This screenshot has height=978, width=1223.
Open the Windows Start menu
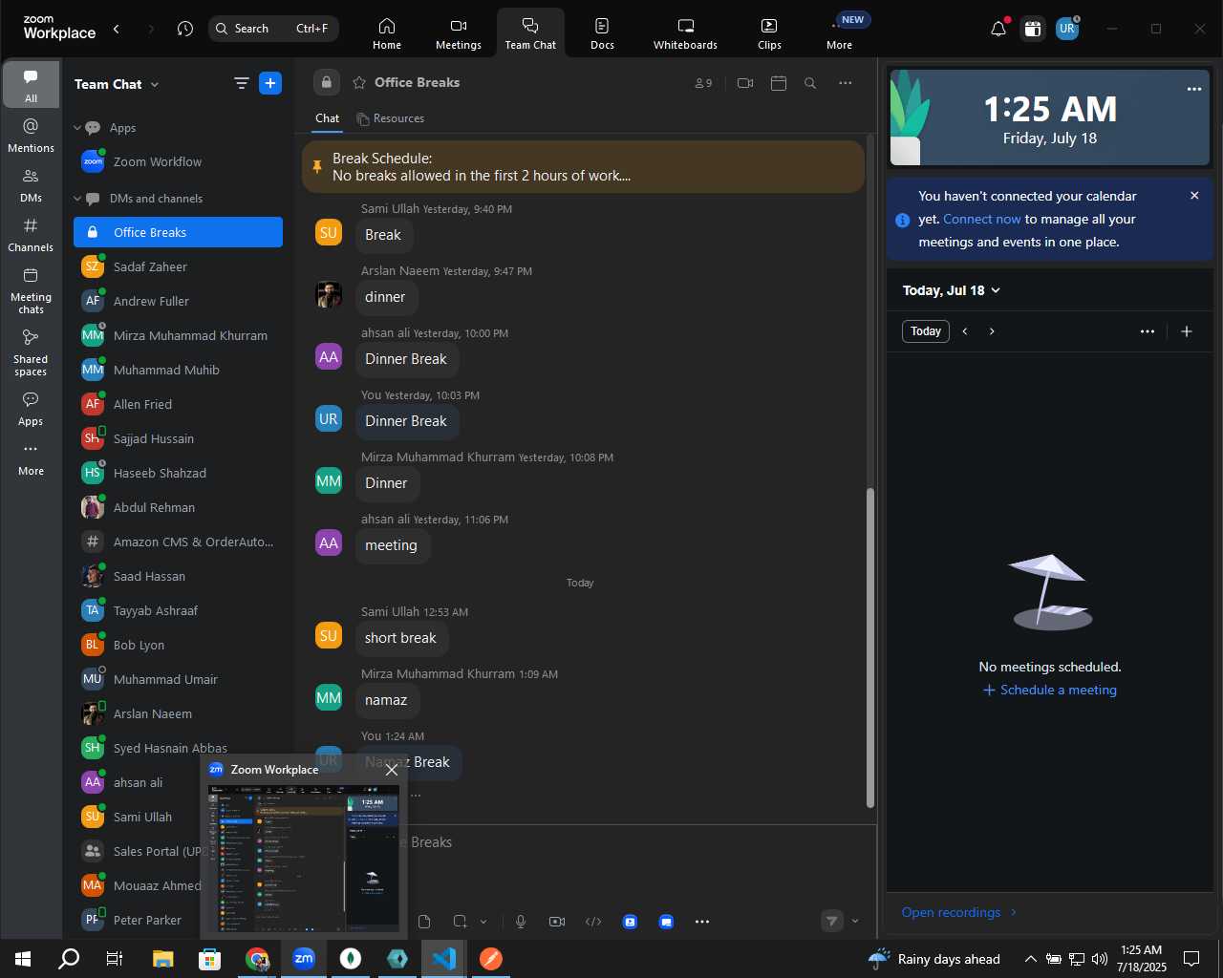tap(23, 959)
